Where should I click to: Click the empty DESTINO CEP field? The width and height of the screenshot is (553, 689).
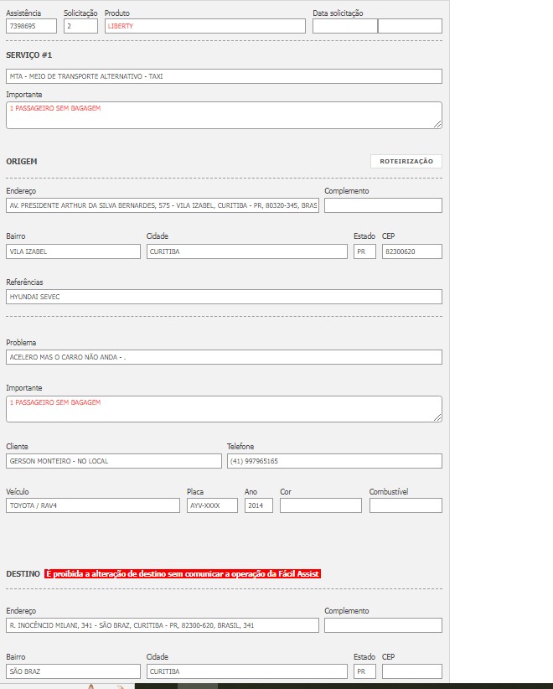coord(412,671)
